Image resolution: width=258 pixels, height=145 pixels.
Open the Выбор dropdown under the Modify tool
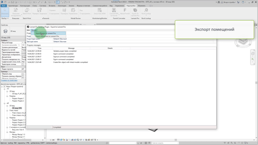pos(5,18)
